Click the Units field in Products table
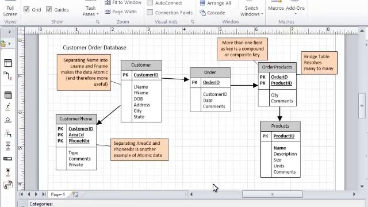 click(279, 166)
